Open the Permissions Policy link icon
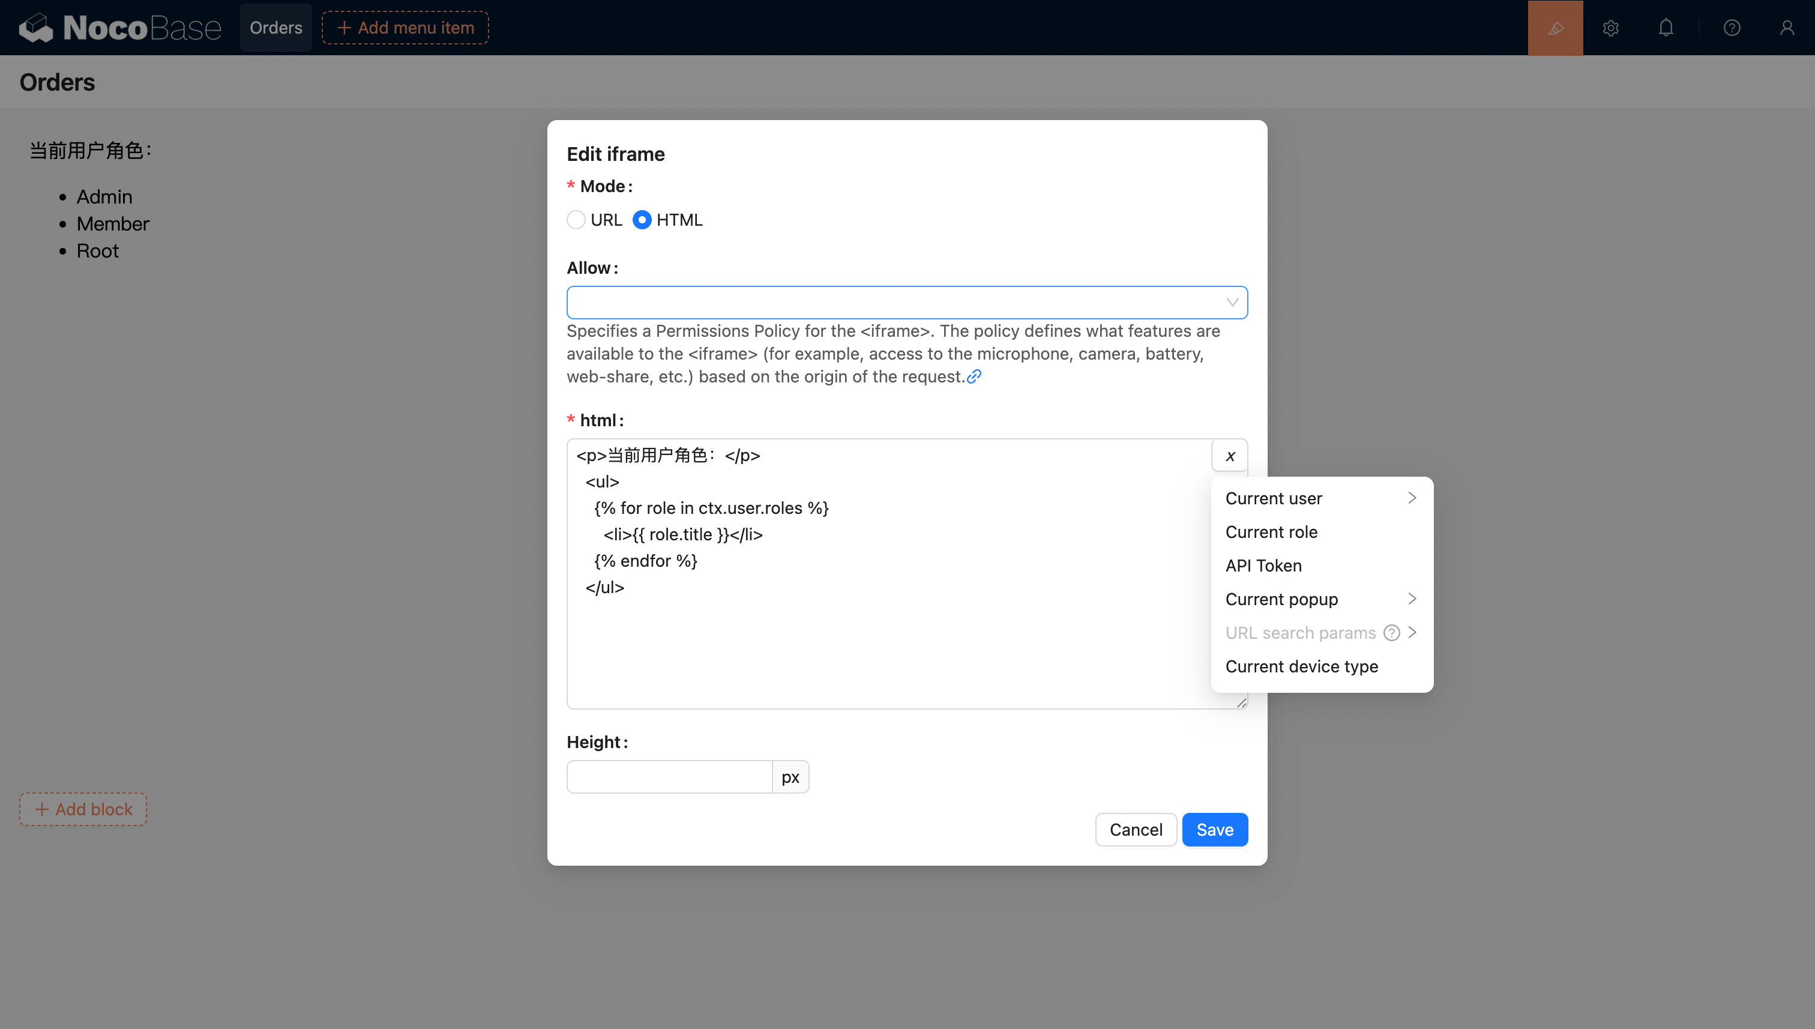Image resolution: width=1815 pixels, height=1029 pixels. pyautogui.click(x=974, y=376)
